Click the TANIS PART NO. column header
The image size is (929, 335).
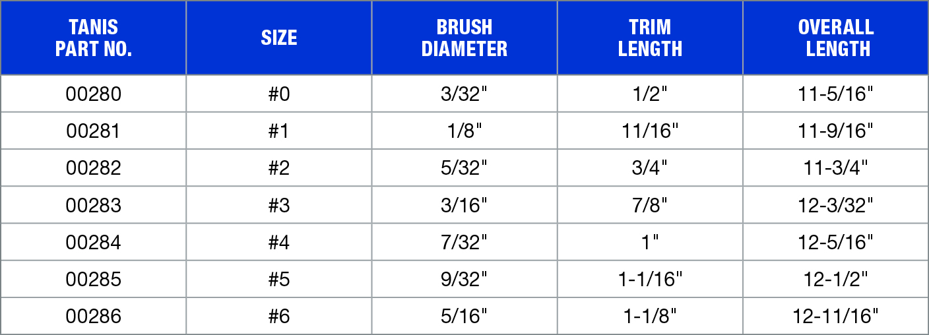93,38
